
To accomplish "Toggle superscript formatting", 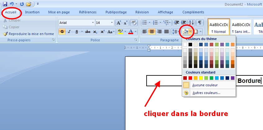I will pos(102,32).
